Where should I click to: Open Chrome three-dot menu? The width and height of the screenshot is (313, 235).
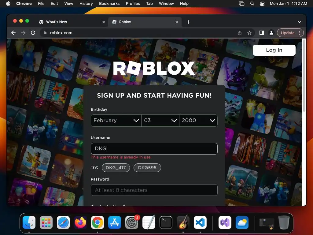pyautogui.click(x=300, y=33)
